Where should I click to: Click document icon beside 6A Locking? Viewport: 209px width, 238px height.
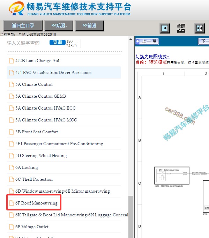tap(12, 168)
